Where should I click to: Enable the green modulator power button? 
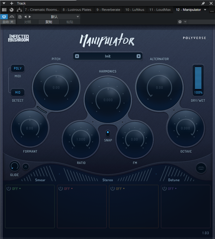[9, 188]
